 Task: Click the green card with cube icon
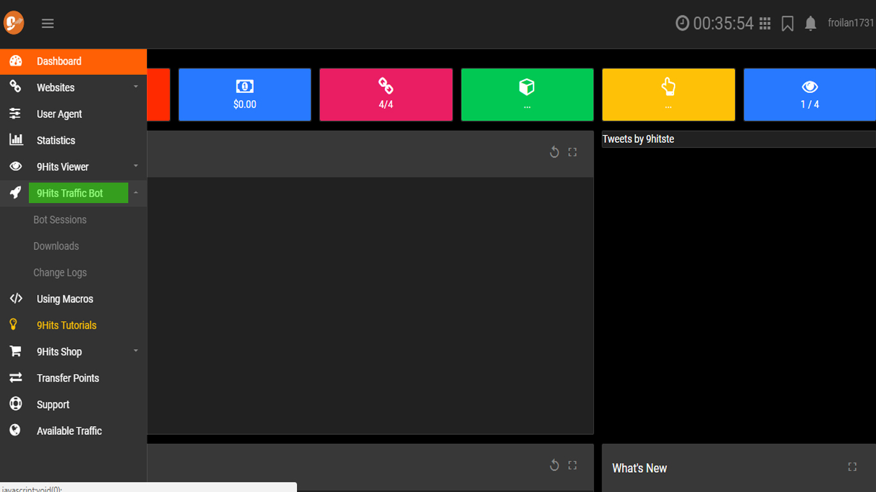tap(527, 95)
